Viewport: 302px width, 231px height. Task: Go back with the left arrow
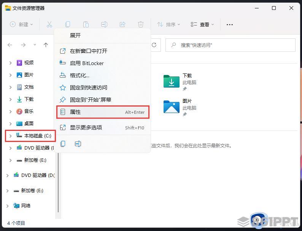tap(10, 45)
